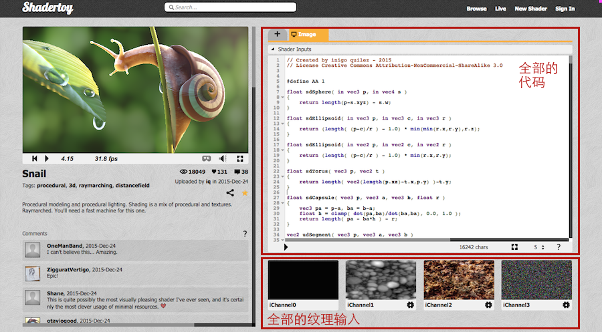Viewport: 602px width, 332px height.
Task: Compile the shader code using the play arrow
Action: (x=286, y=247)
